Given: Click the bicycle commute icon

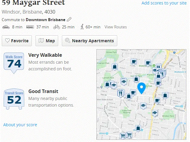Looking at the screenshot, I should click(x=57, y=27).
